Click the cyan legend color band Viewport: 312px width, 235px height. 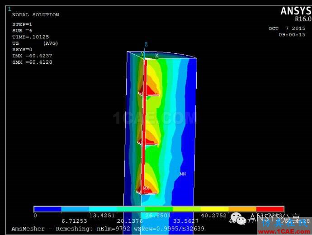(103, 209)
